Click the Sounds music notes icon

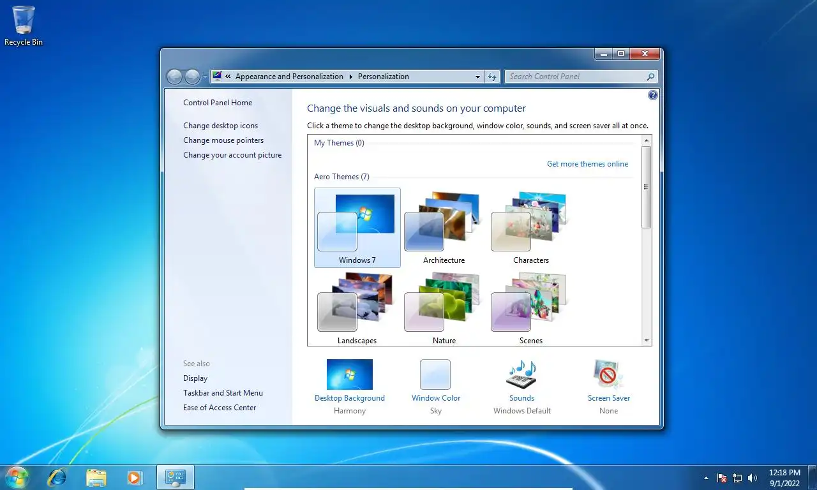[521, 375]
